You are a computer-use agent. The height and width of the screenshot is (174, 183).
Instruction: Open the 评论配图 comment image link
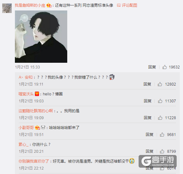coord(127,5)
